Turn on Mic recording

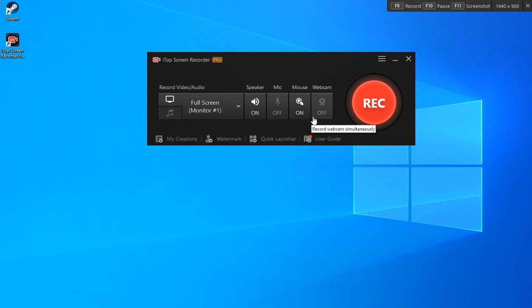coord(277,106)
